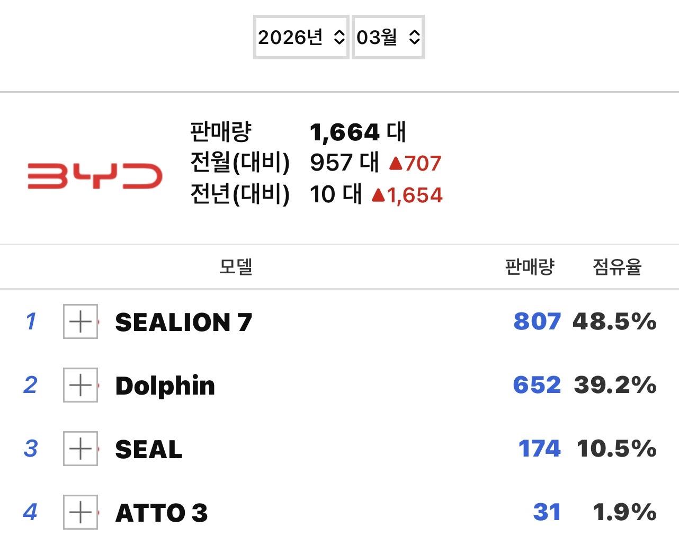Open the 2026년 year dropdown
679x536 pixels.
[x=301, y=37]
